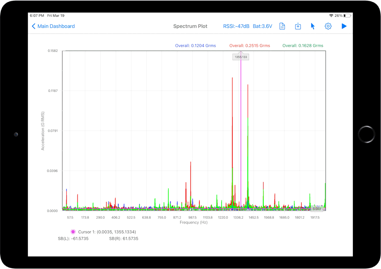Select blue Overall: 0.1204 Grms legend
Screen dimensions: 381x269
point(195,46)
